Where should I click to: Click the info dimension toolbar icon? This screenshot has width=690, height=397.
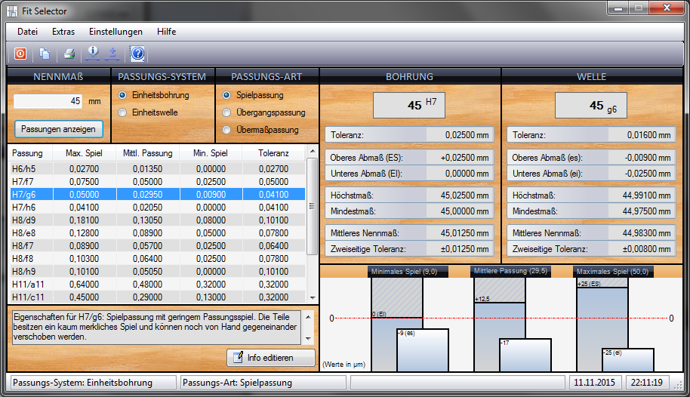[93, 54]
